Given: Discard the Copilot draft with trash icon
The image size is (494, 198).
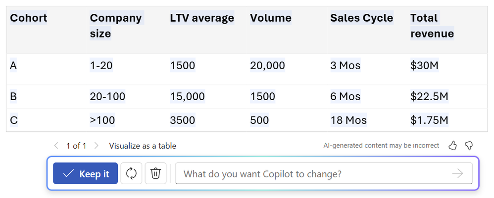Looking at the screenshot, I should click(x=155, y=173).
